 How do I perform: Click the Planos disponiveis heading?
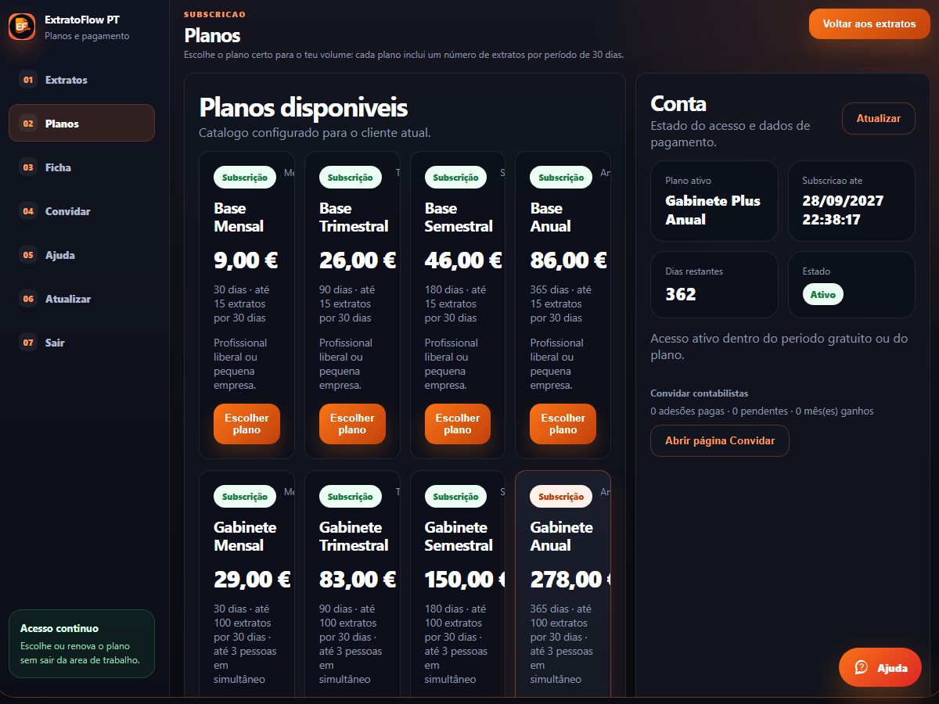(304, 107)
